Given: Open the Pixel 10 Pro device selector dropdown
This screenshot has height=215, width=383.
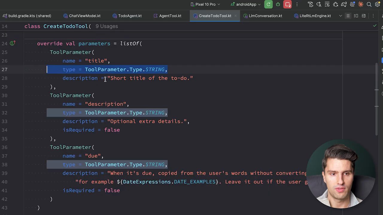Looking at the screenshot, I should [x=205, y=4].
